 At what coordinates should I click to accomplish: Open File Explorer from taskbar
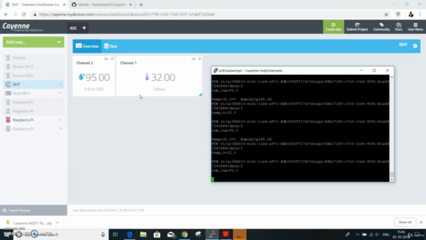point(143,234)
